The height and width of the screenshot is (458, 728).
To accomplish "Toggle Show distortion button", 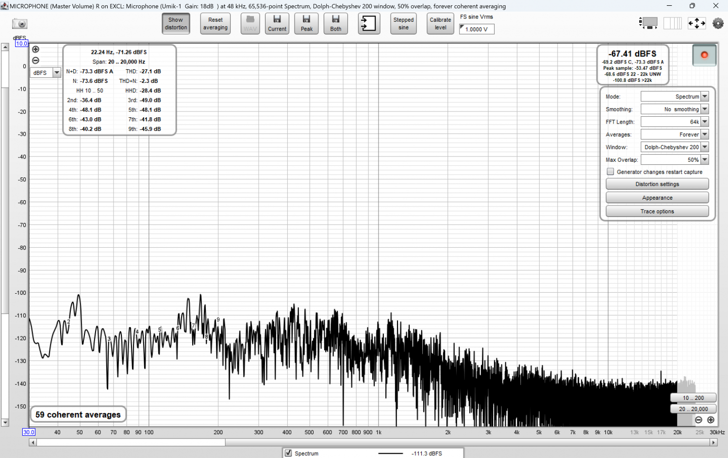I will point(176,24).
